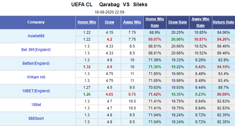Viewport: 235px width, 126px height.
Task: Sort by the Home Win column header
Action: 87,22
